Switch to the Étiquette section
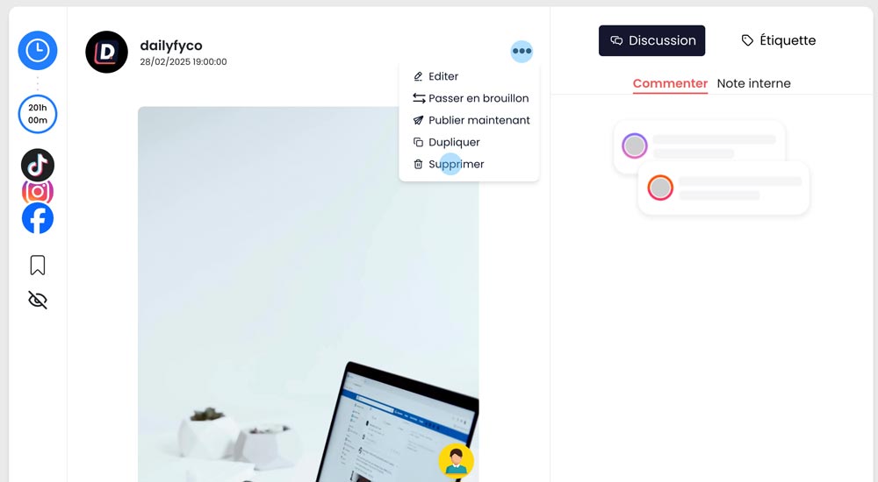Image resolution: width=878 pixels, height=482 pixels. [779, 40]
